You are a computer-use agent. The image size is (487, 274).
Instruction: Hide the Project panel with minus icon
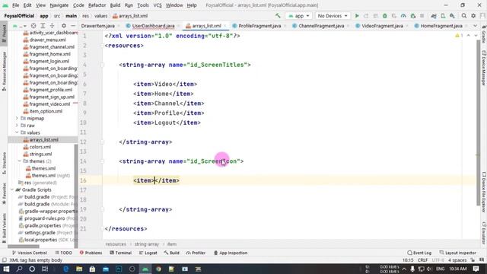73,26
